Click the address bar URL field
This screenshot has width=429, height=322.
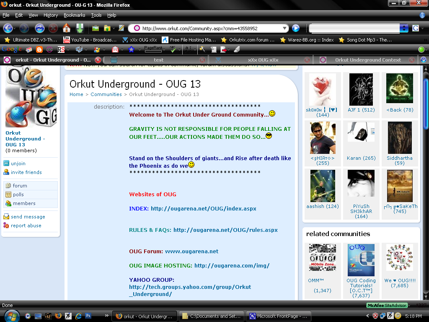click(213, 28)
